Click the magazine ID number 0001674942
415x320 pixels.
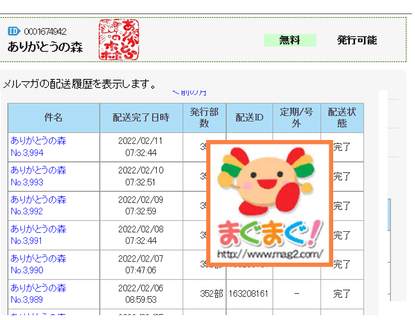click(45, 32)
